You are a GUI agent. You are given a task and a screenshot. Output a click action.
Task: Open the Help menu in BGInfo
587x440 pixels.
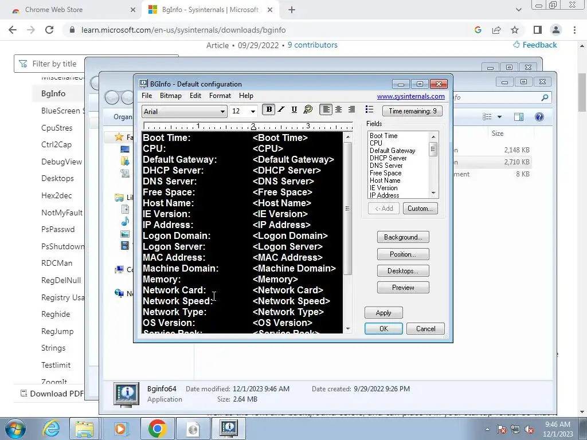click(x=246, y=96)
